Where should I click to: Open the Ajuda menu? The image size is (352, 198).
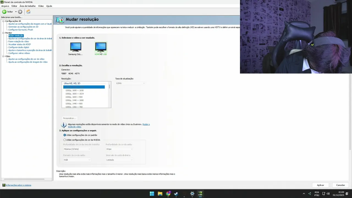point(49,6)
